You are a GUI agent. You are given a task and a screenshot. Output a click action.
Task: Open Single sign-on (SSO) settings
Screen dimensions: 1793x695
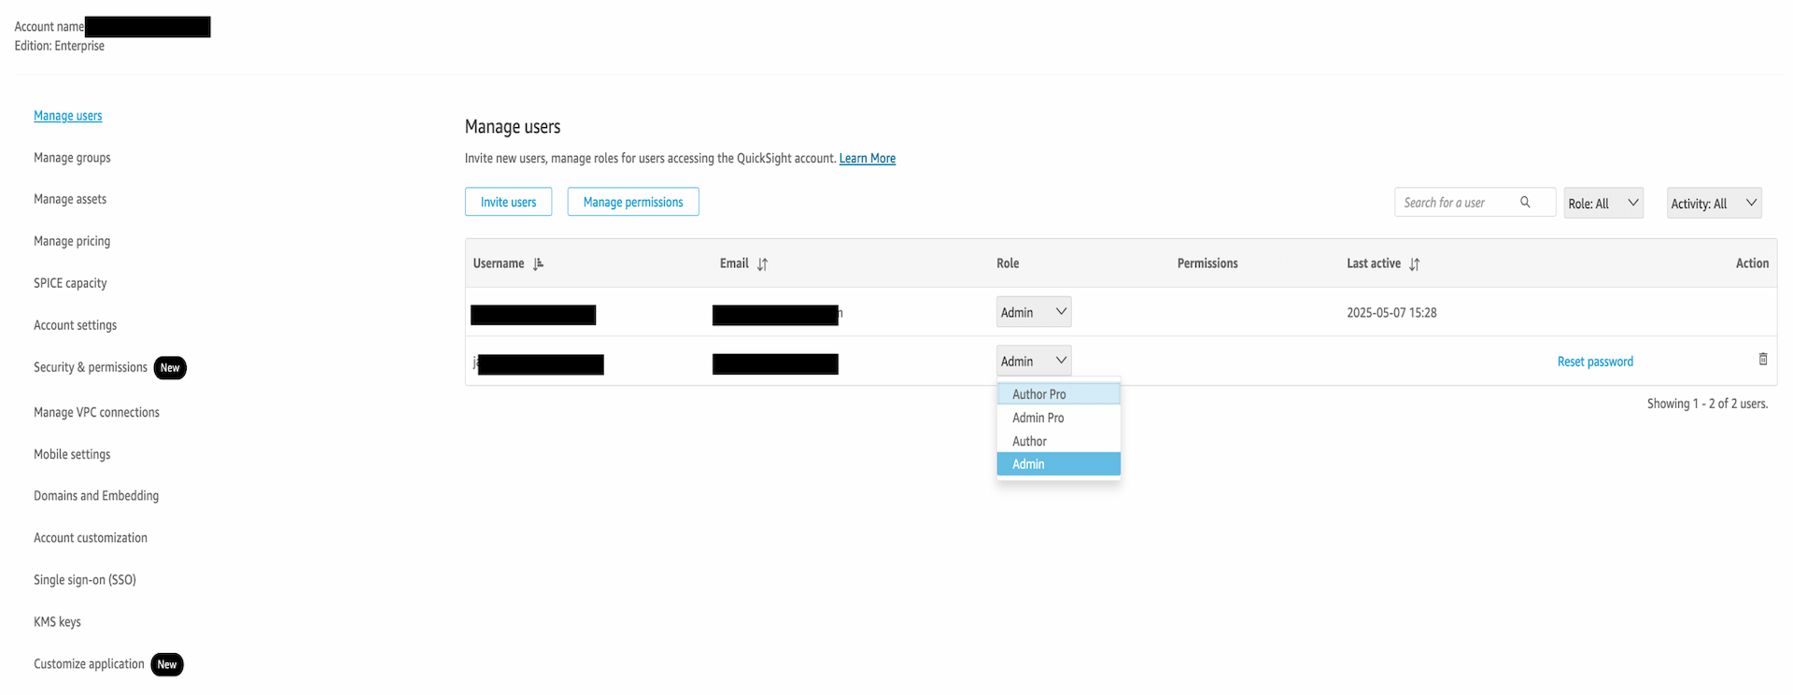pyautogui.click(x=85, y=580)
